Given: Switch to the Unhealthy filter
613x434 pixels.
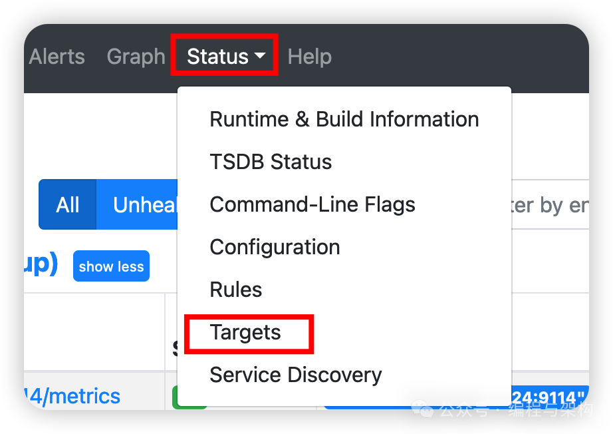Looking at the screenshot, I should [x=137, y=204].
